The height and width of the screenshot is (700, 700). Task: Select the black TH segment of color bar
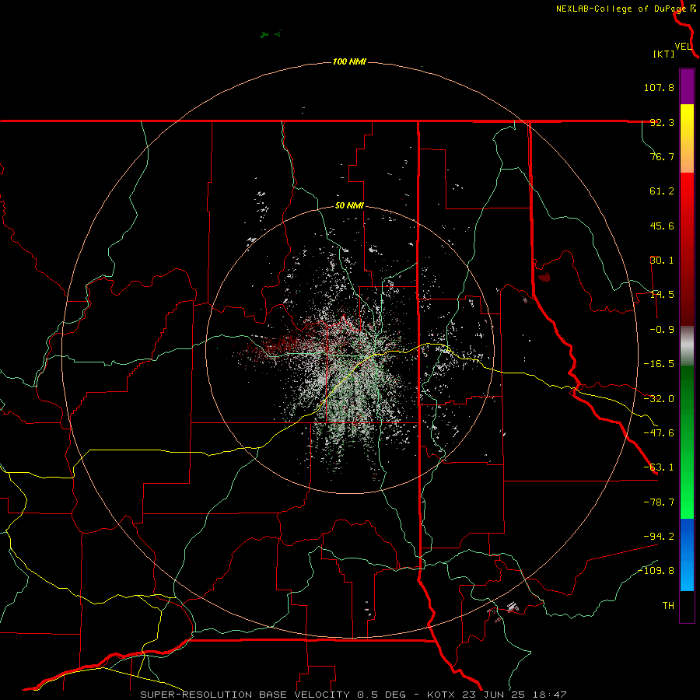pyautogui.click(x=687, y=606)
